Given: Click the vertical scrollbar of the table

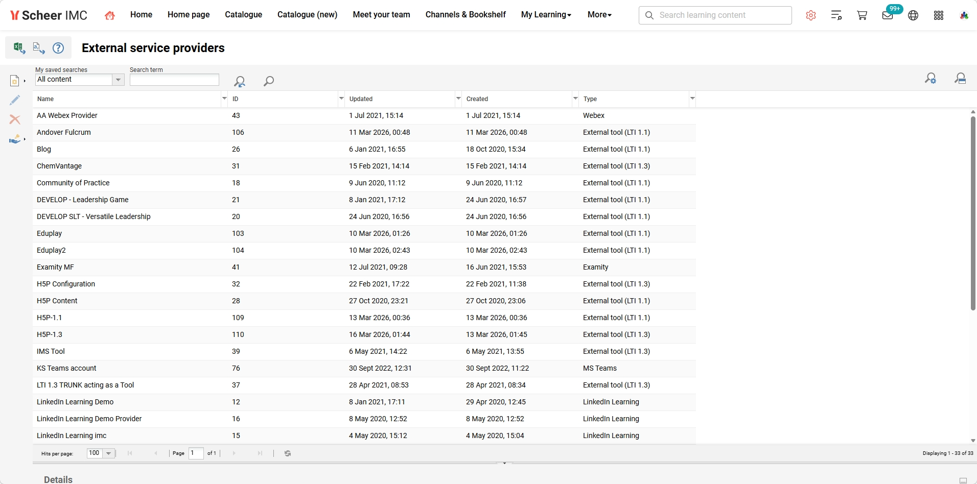Looking at the screenshot, I should point(973,213).
